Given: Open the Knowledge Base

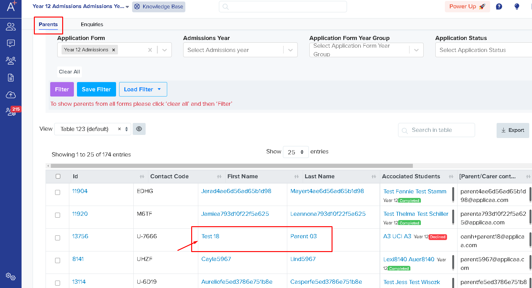Looking at the screenshot, I should (159, 6).
